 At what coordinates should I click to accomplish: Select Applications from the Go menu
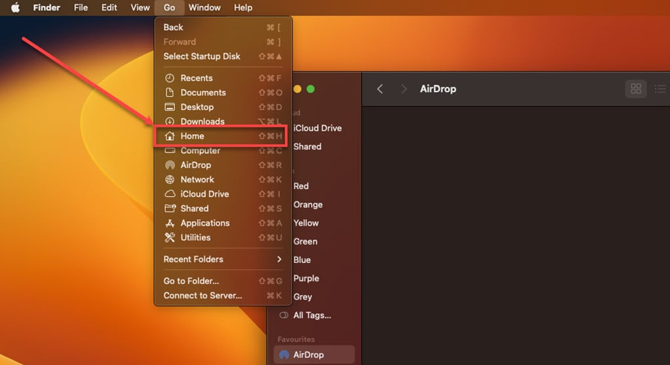[223, 223]
